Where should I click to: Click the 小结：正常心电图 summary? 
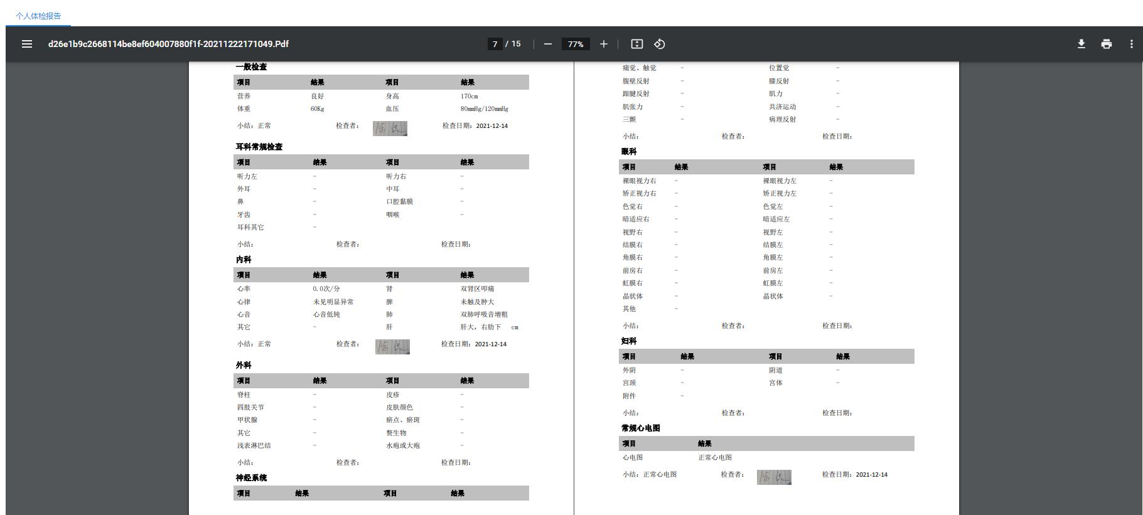tap(650, 474)
